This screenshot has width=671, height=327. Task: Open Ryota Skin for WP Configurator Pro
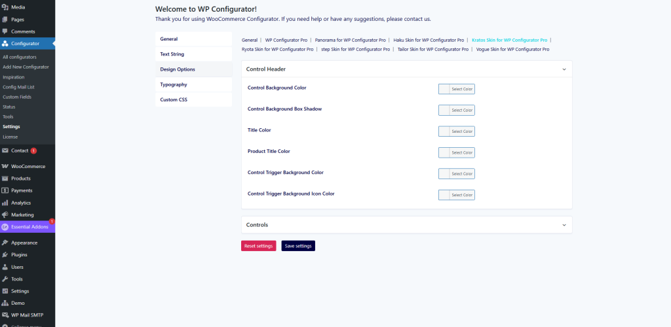coord(277,50)
